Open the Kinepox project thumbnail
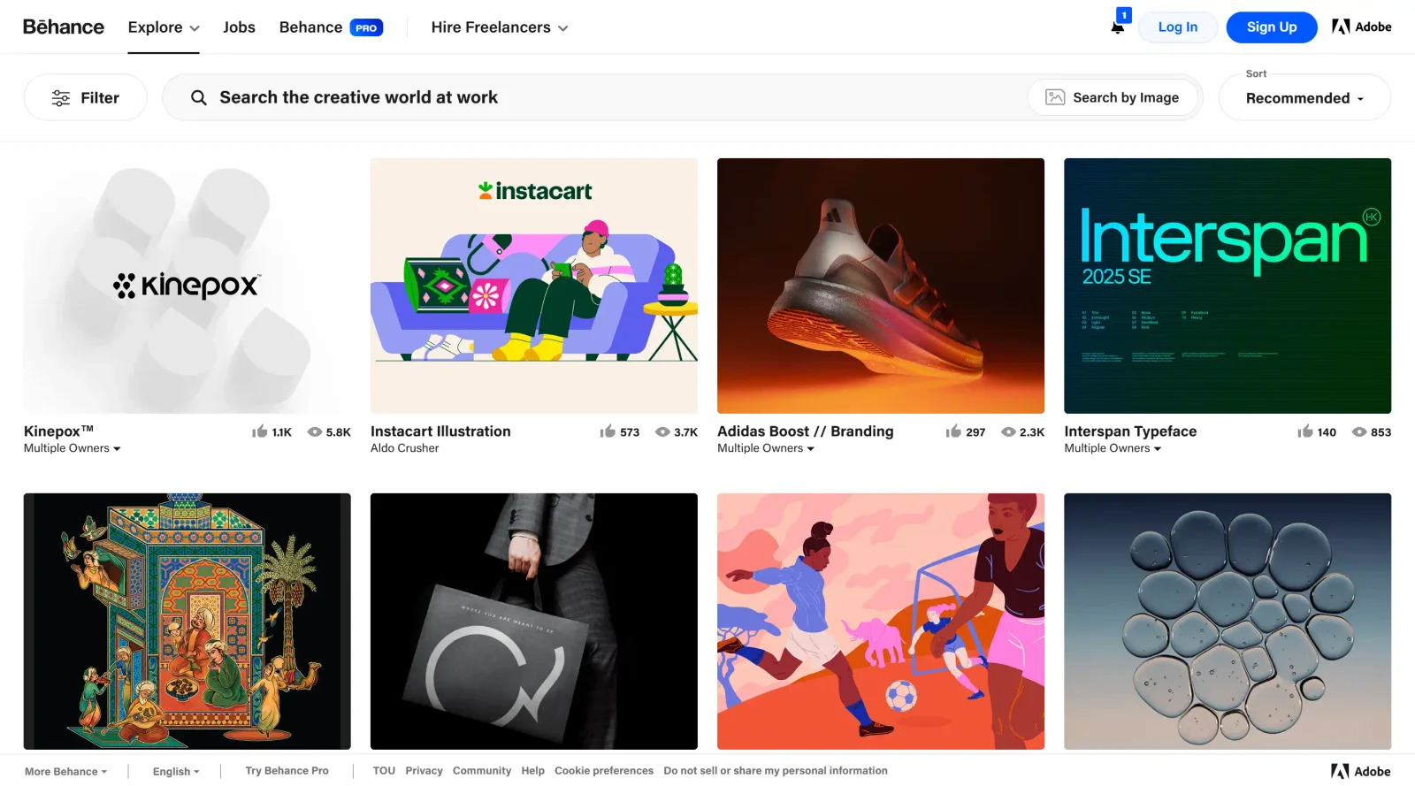The image size is (1415, 786). (x=187, y=286)
